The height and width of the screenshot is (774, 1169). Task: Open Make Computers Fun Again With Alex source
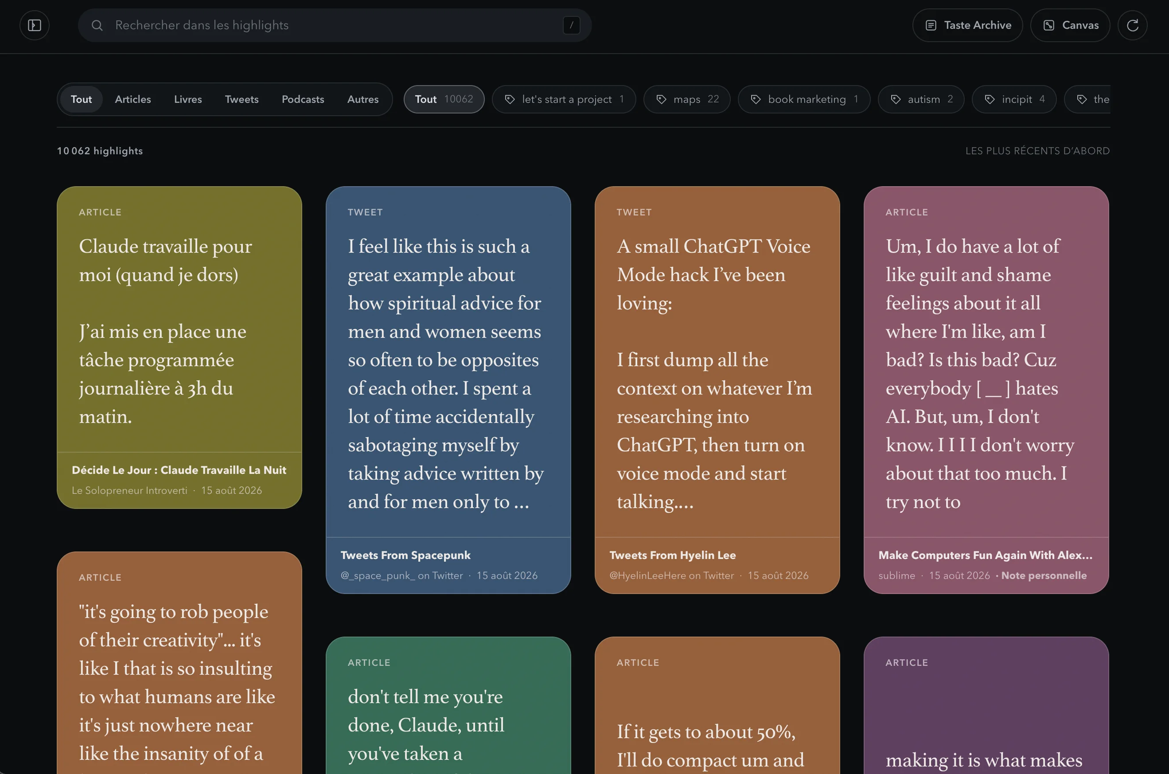[x=986, y=555]
